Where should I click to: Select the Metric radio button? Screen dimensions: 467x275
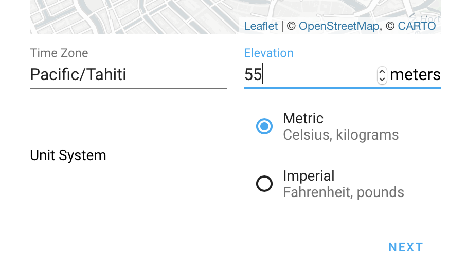pos(264,126)
